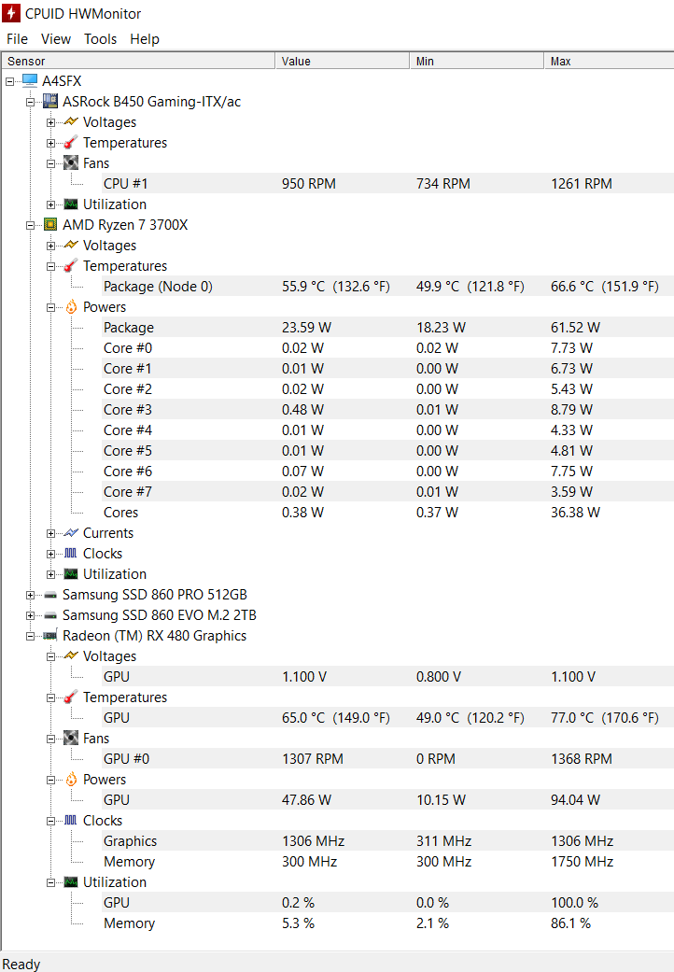Click the Ryzen Temperatures thermometer icon
This screenshot has height=972, width=674.
pos(71,266)
